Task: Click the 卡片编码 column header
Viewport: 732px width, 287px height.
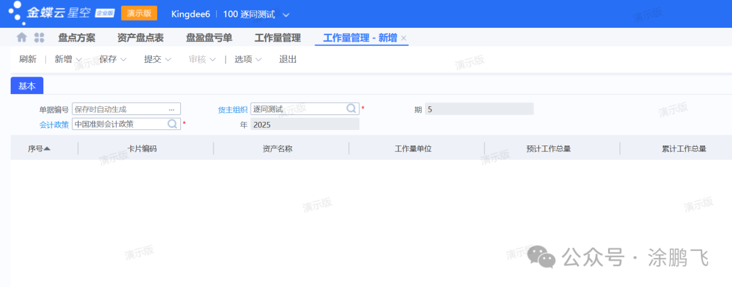Action: tap(142, 148)
